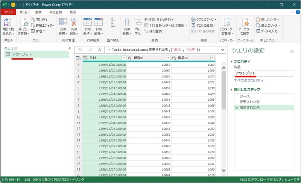Confirm formula with the checkmark button

[x=90, y=50]
